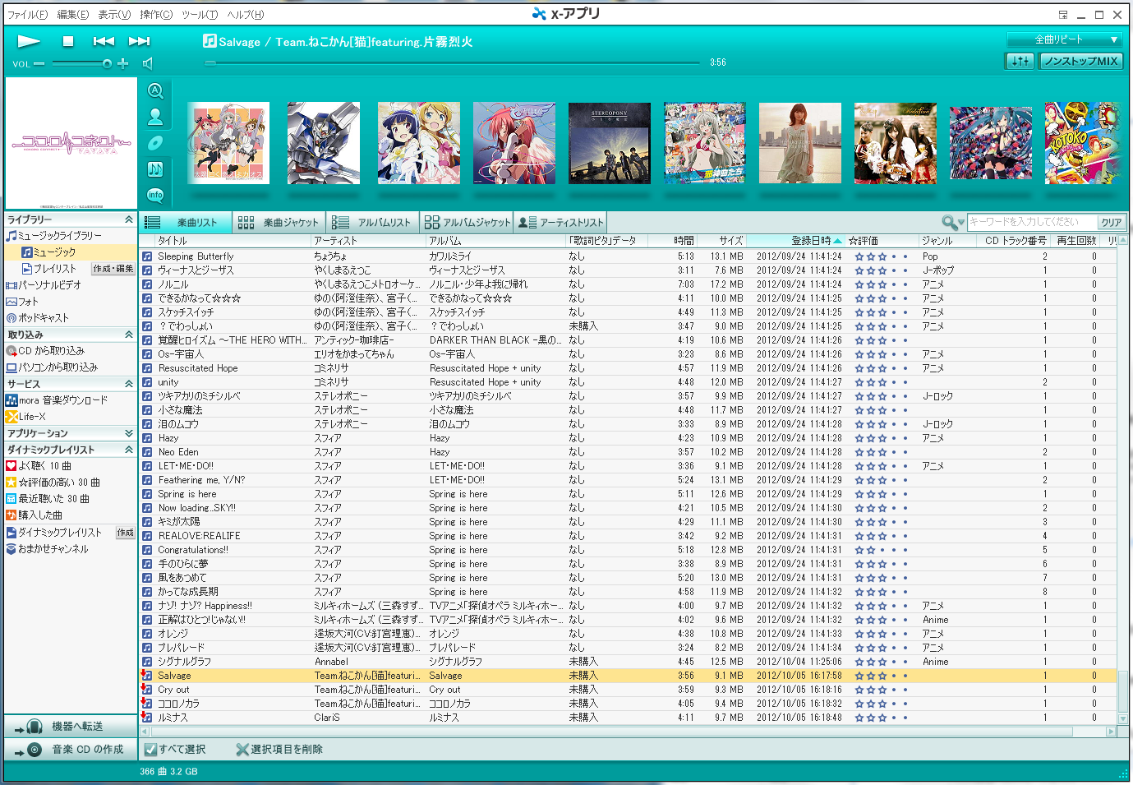Viewport: 1133px width, 785px height.
Task: Collapse the ライブラリー section
Action: click(x=129, y=219)
